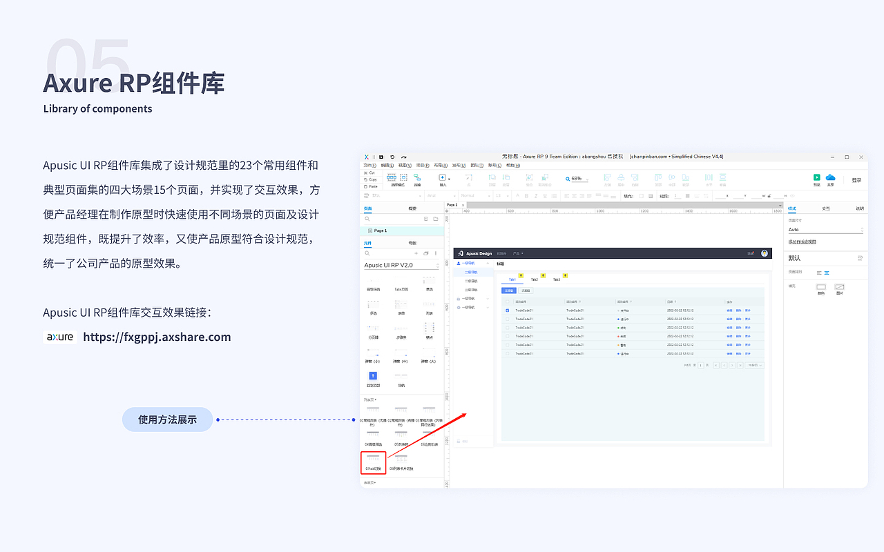Viewport: 884px width, 552px height.
Task: Open the font size 13 dropdown
Action: point(501,195)
